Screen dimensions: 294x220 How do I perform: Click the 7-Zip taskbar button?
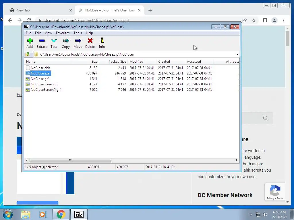click(79, 214)
